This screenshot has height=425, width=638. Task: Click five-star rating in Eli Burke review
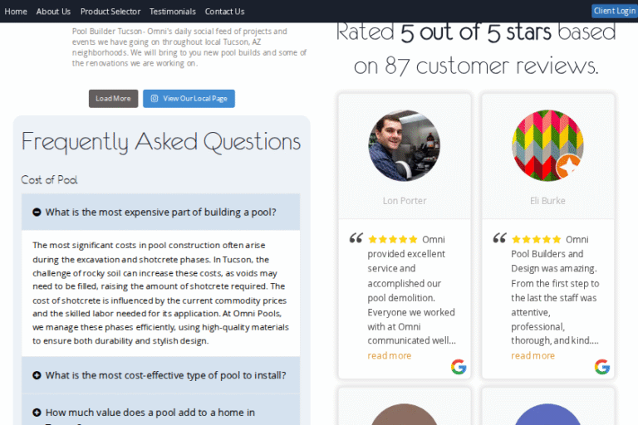[x=537, y=239]
